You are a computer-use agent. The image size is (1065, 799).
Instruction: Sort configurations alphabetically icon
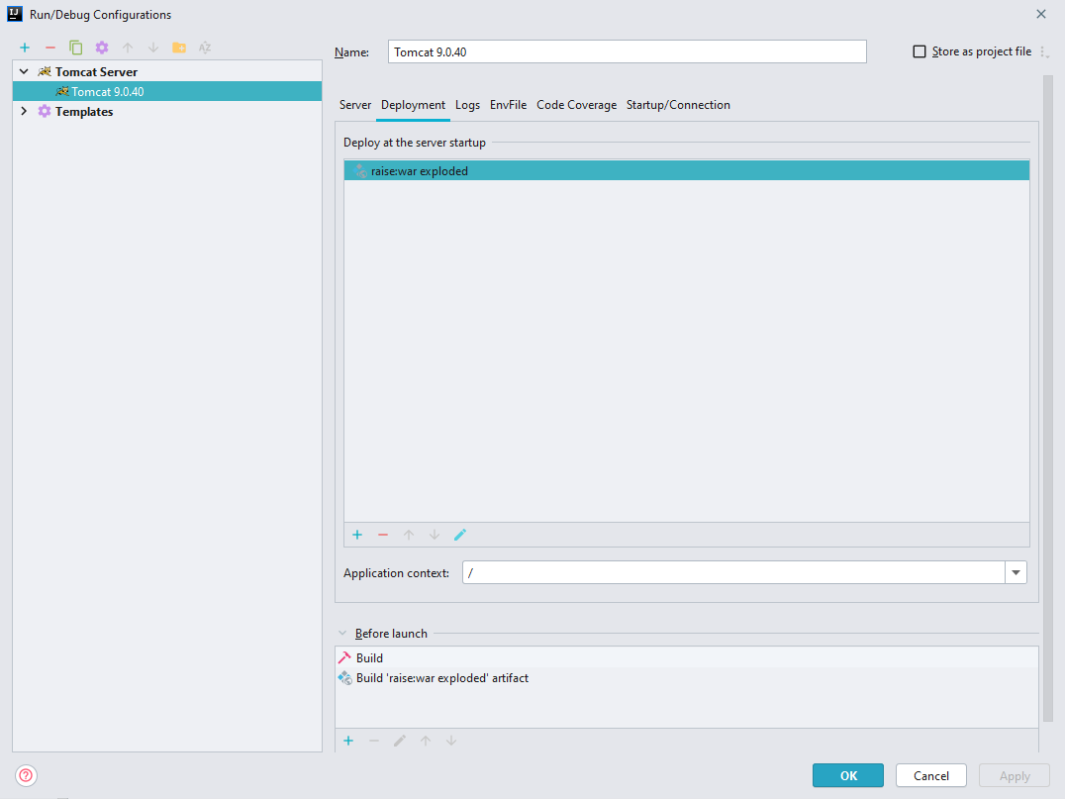[205, 48]
